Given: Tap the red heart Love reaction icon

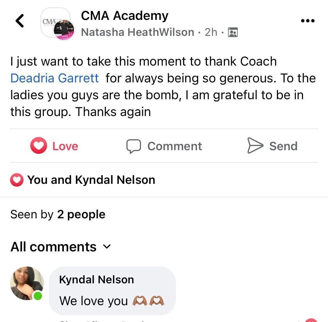Looking at the screenshot, I should point(39,145).
